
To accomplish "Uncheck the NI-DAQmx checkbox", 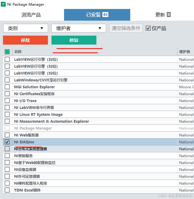I will point(7,142).
